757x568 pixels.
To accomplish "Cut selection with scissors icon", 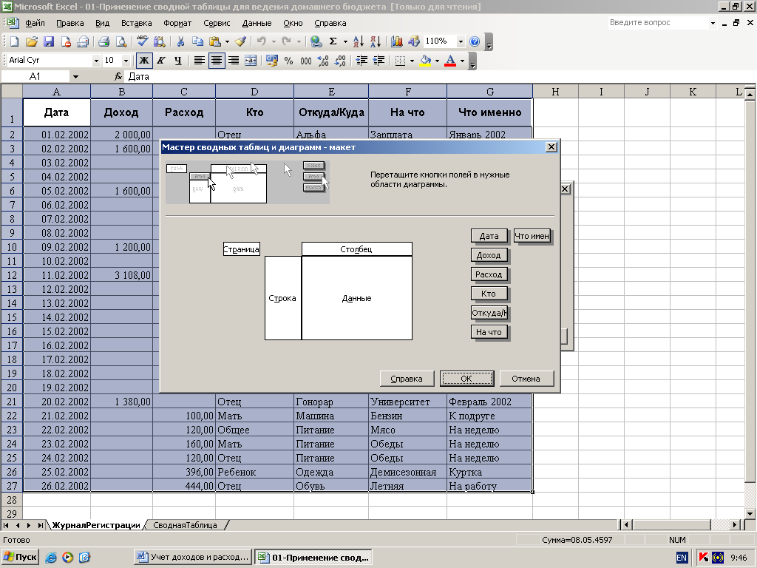I will pos(180,41).
